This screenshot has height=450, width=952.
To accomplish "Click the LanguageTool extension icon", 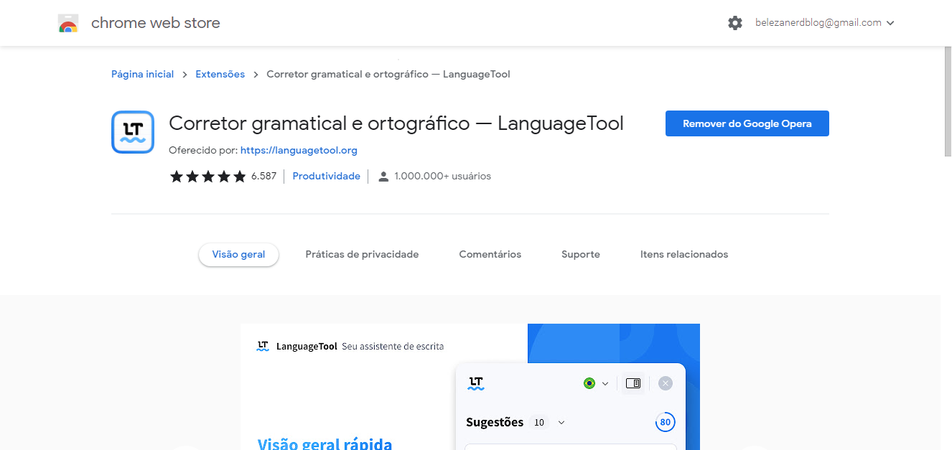I will 133,132.
